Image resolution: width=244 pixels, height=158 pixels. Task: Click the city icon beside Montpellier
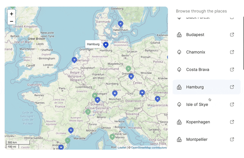[x=179, y=139]
